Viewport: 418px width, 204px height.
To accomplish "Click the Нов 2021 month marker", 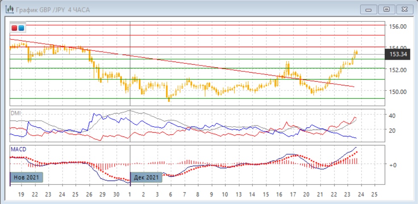I will point(26,177).
